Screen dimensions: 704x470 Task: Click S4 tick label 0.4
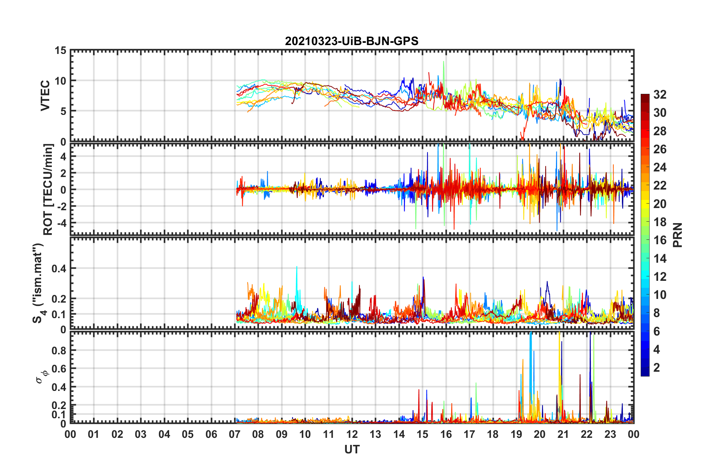59,269
